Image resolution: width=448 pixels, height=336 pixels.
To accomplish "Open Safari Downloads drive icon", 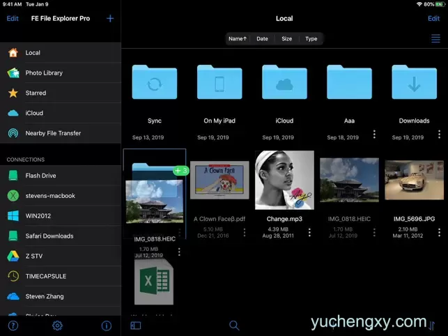I will tap(13, 236).
